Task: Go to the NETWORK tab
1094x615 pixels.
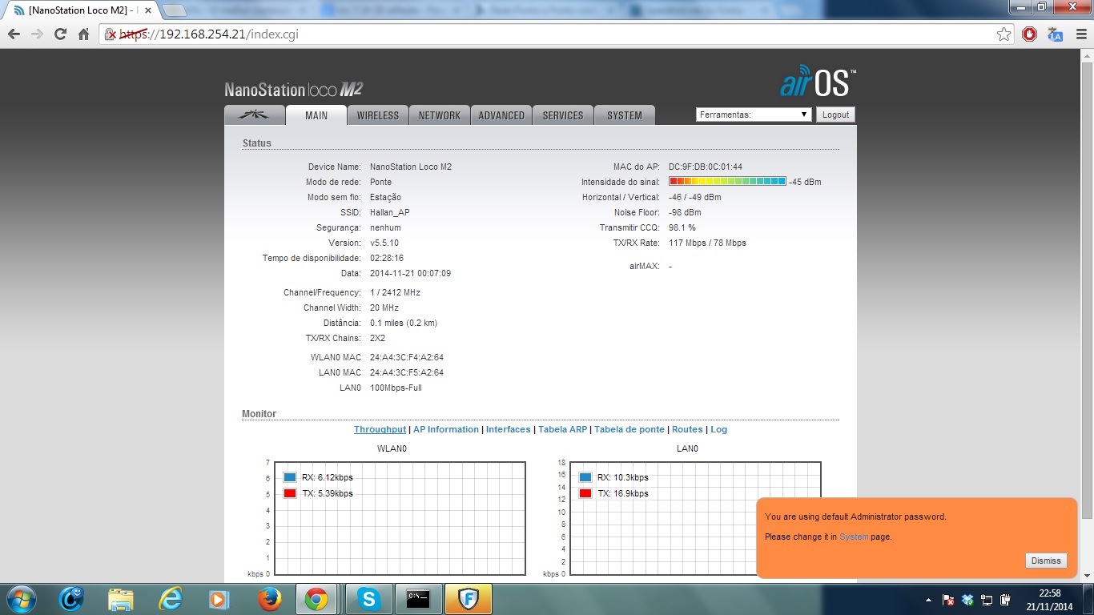Action: click(x=440, y=115)
